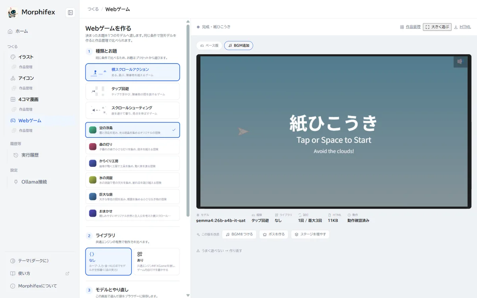Collapse the sidebar with the panel icon

pyautogui.click(x=70, y=13)
